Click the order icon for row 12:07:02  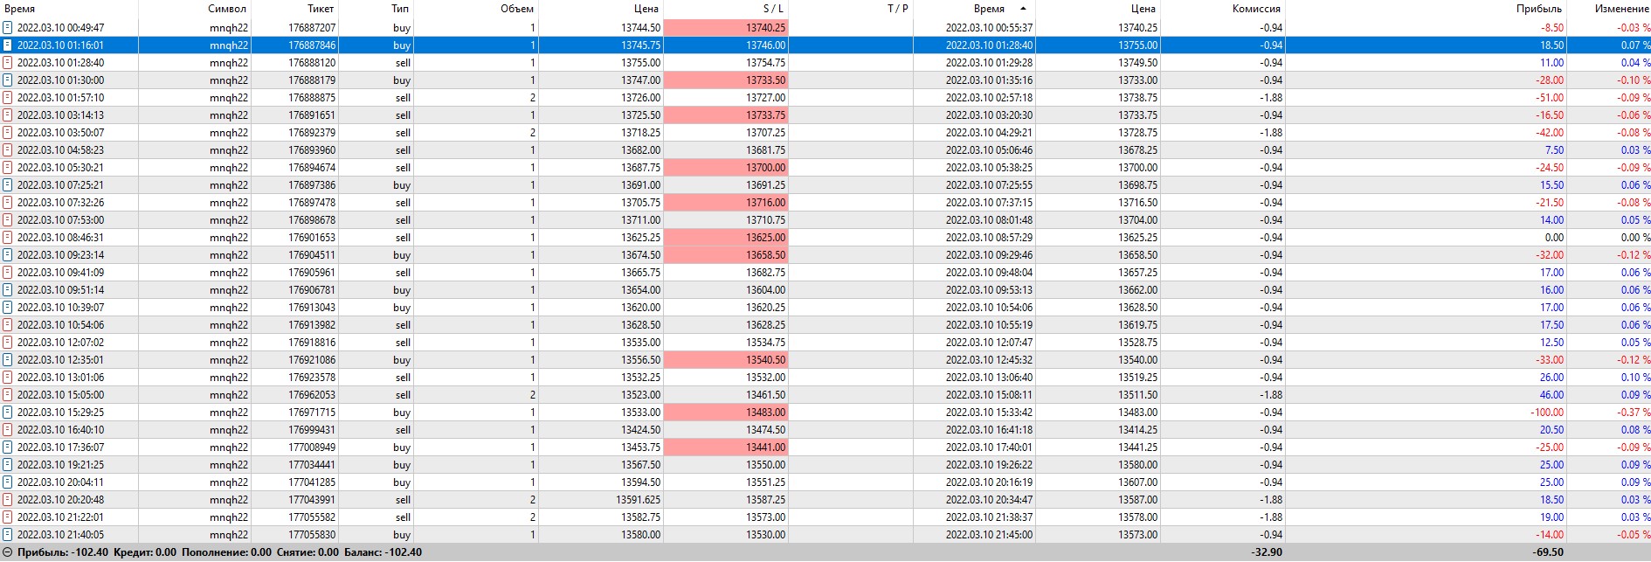tap(8, 343)
